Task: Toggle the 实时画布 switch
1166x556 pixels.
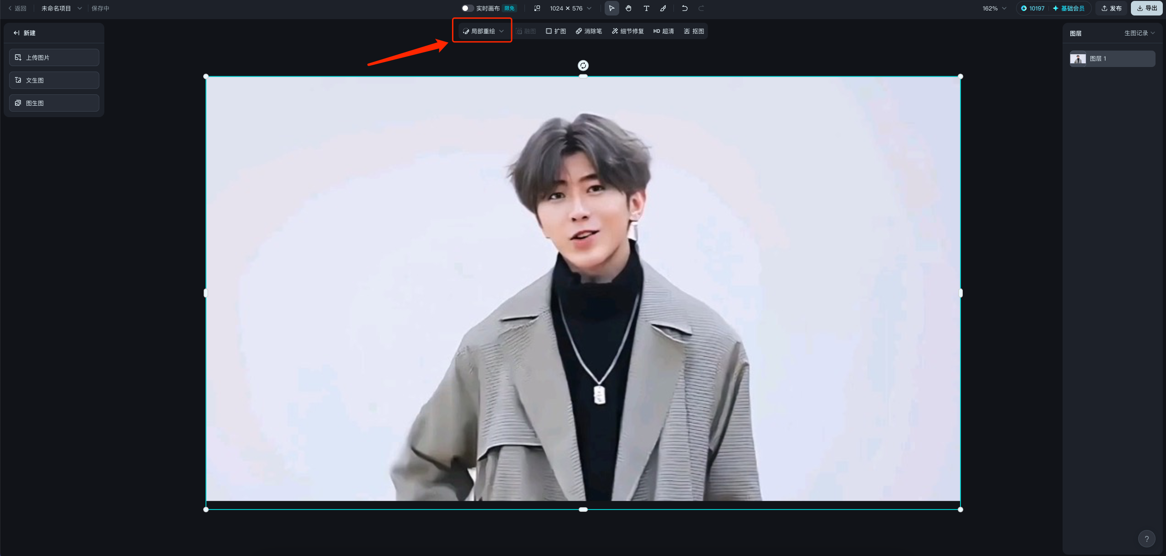Action: click(467, 8)
